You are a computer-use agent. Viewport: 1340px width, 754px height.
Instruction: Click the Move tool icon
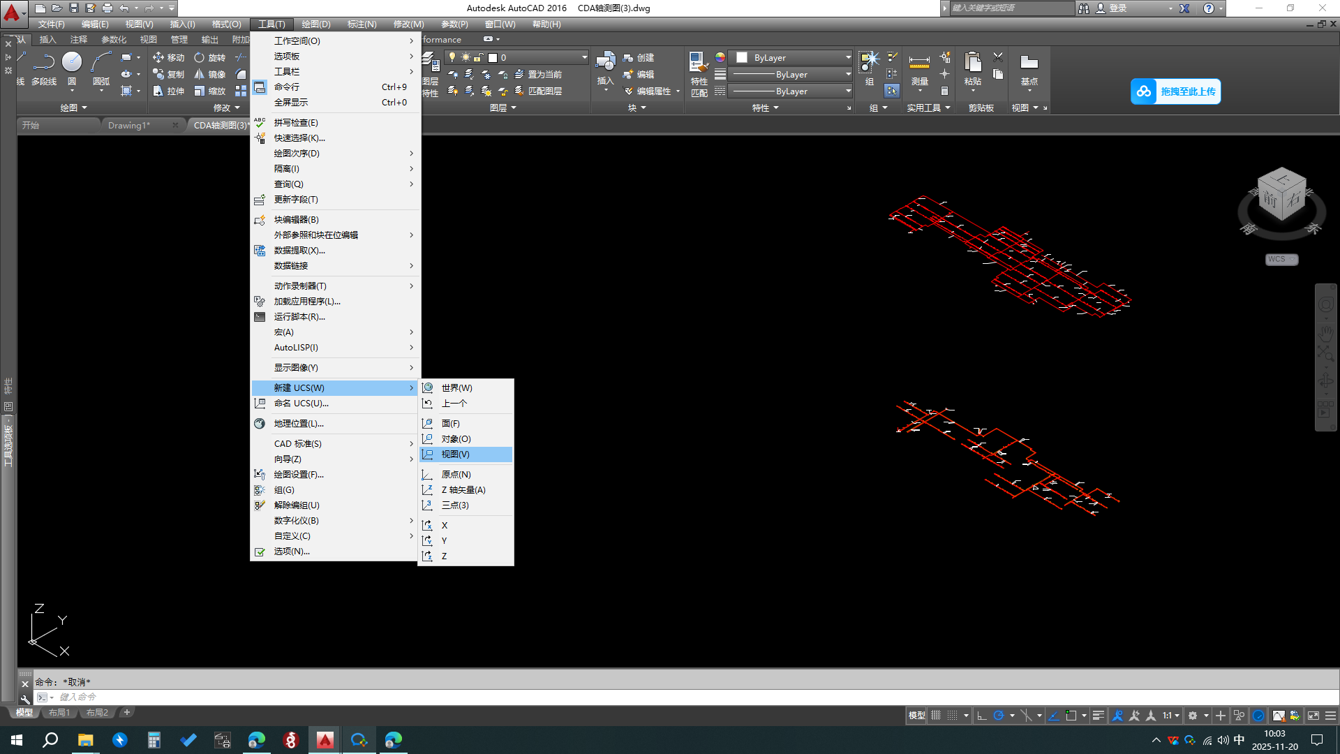tap(158, 57)
